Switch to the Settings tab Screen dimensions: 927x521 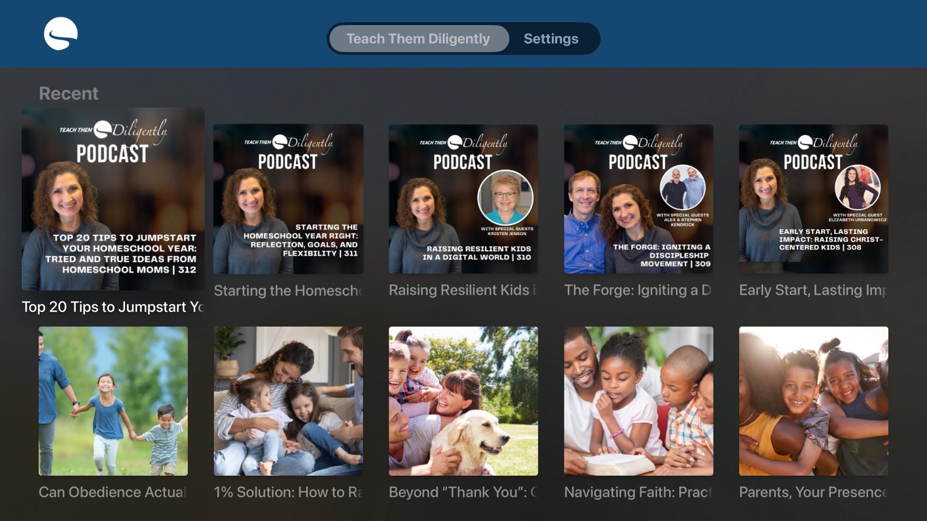pyautogui.click(x=551, y=39)
